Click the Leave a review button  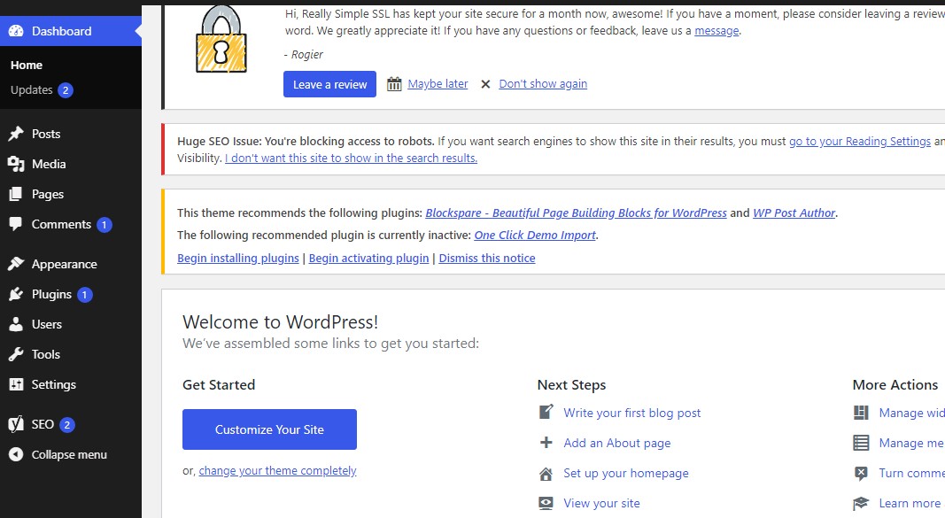329,83
